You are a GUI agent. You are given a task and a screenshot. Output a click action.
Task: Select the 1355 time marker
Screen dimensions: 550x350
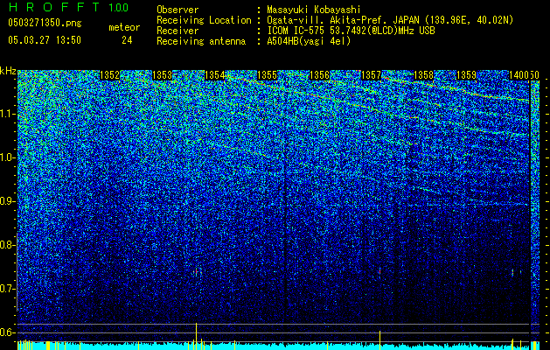click(267, 75)
